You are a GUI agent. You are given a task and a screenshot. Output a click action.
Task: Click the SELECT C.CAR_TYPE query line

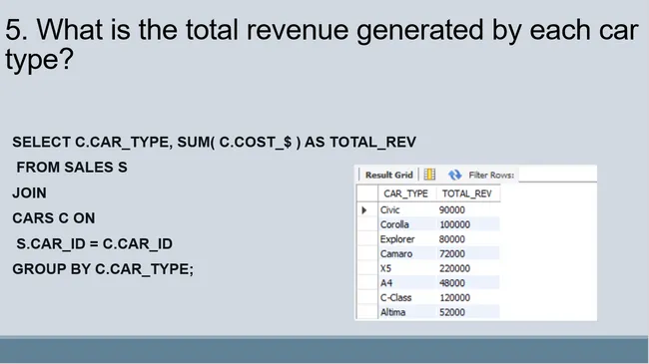tap(214, 143)
